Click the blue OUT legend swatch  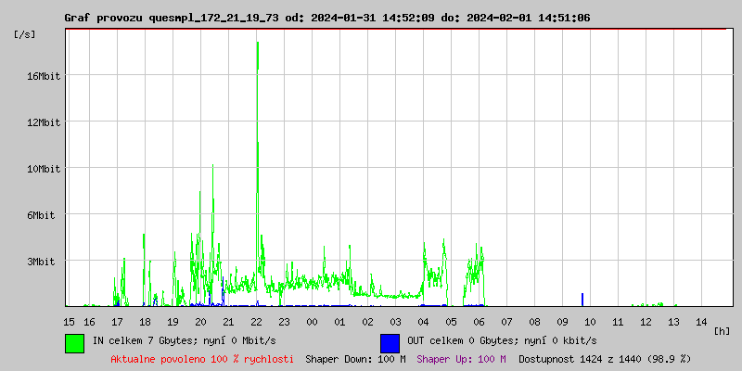click(x=390, y=342)
